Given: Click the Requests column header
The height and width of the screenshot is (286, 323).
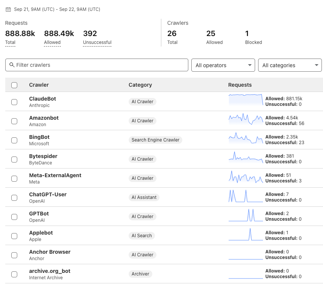Looking at the screenshot, I should click(x=240, y=85).
